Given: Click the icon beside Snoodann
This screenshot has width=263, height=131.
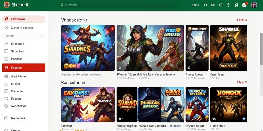Looking at the screenshot, I should 6,51.
